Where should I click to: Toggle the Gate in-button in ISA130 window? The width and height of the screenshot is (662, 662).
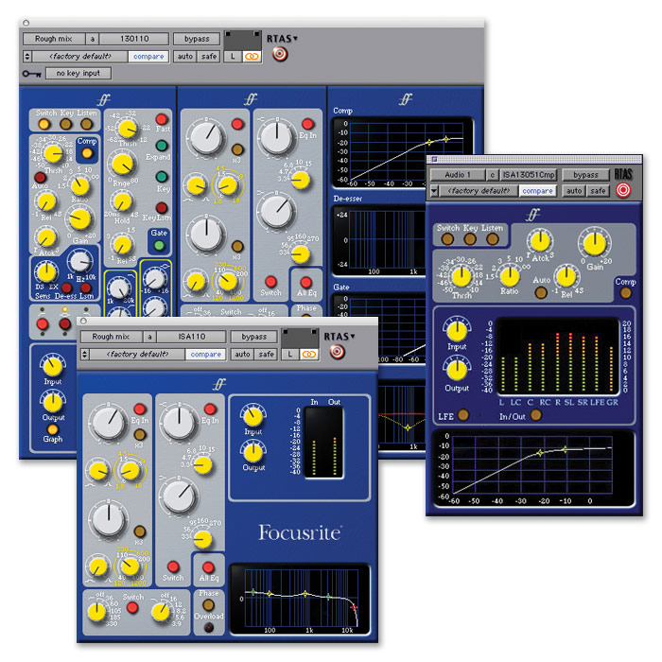coord(159,244)
